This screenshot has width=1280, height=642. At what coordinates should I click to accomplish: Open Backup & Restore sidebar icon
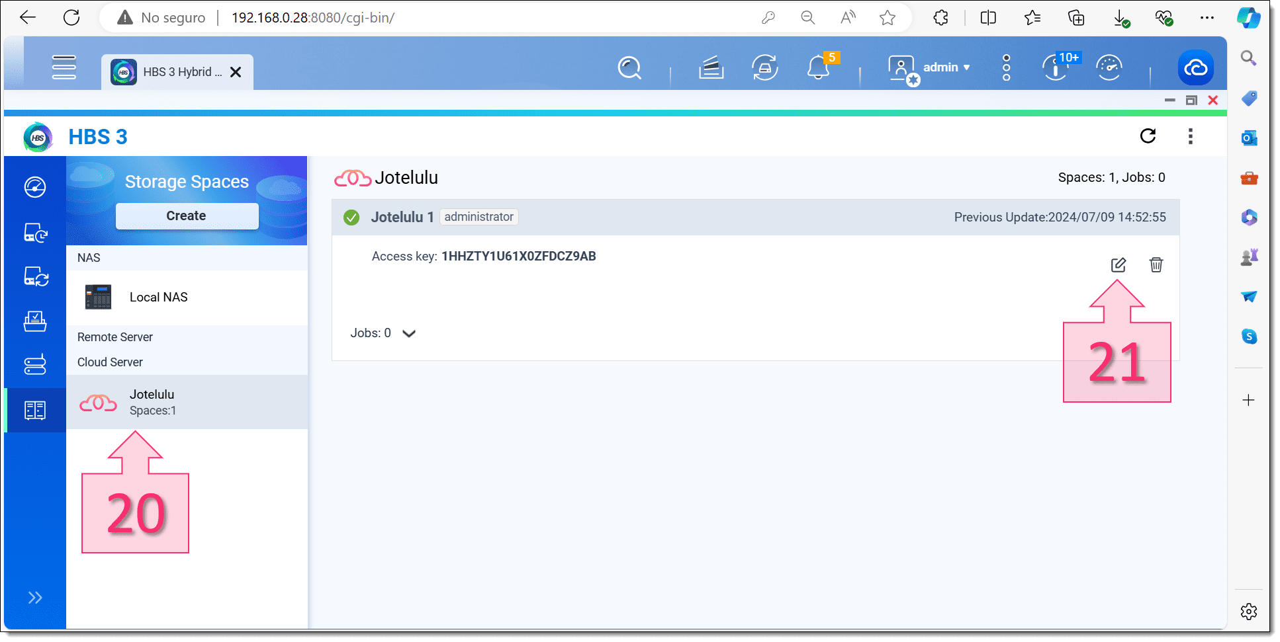(x=35, y=233)
